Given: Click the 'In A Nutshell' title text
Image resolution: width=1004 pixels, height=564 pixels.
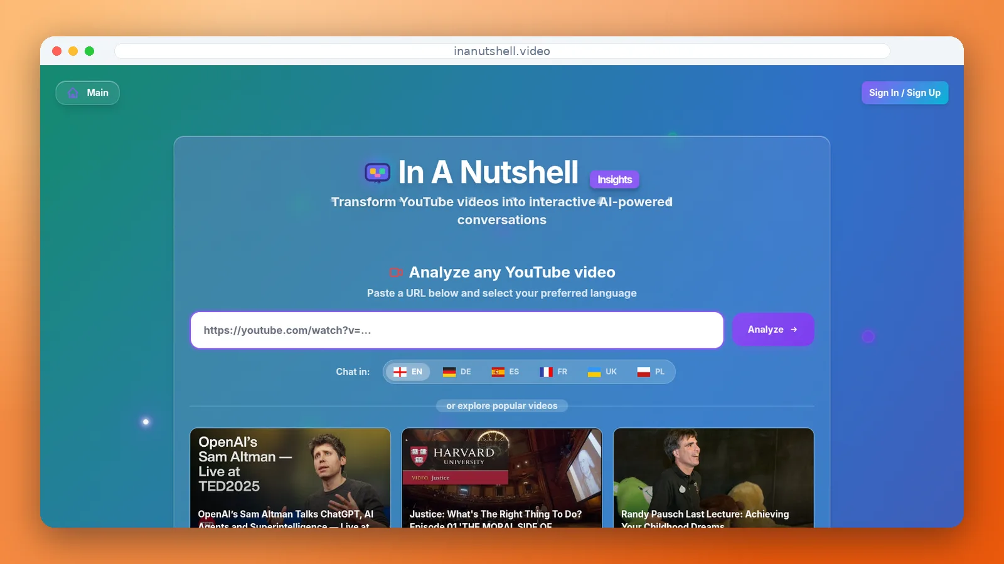Looking at the screenshot, I should (x=488, y=172).
